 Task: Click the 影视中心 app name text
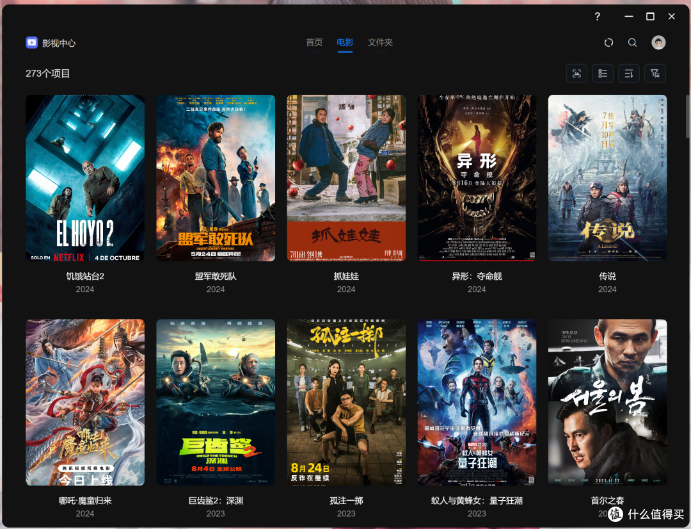[59, 44]
